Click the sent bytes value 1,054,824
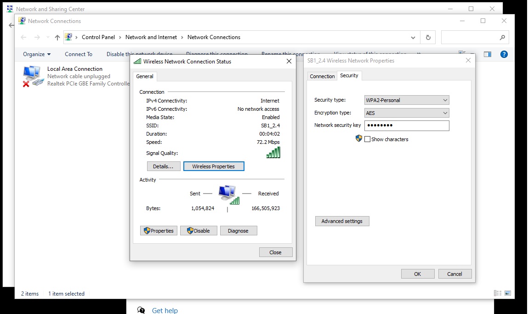 (203, 208)
